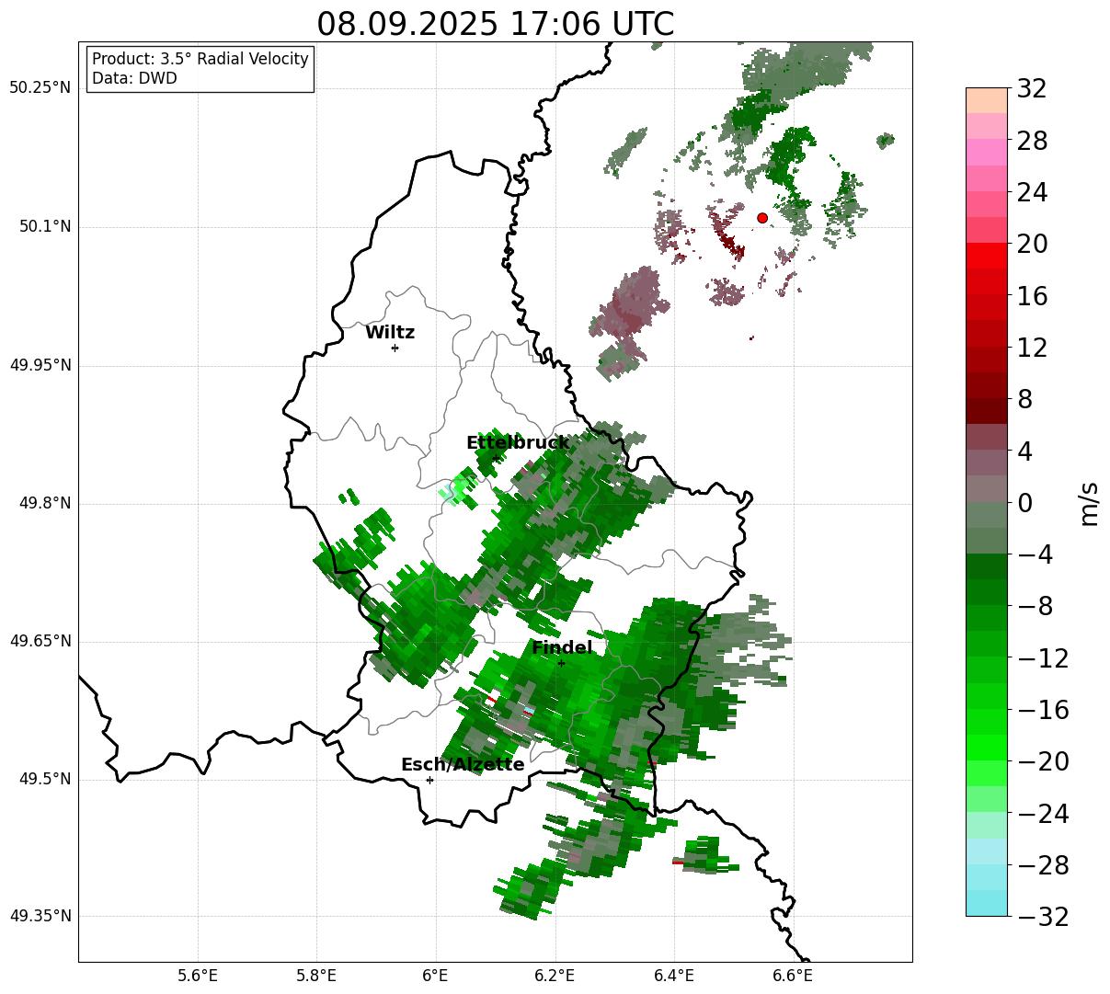
Task: Click the colorbar value −12
Action: pos(1043,659)
